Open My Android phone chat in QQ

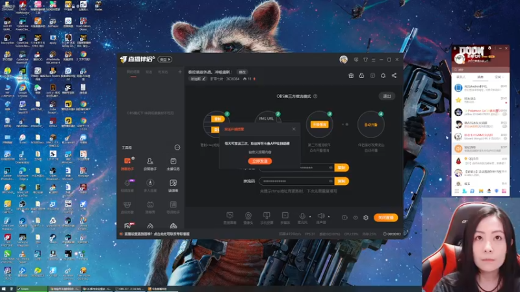(480, 88)
